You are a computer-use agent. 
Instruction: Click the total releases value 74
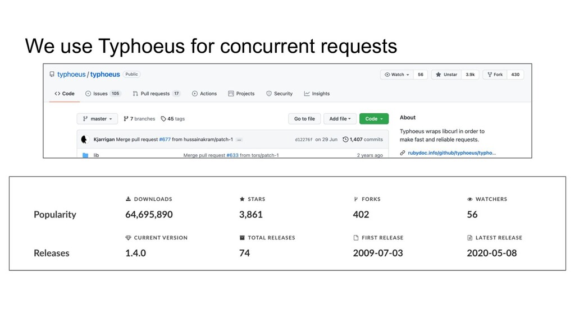click(x=245, y=253)
